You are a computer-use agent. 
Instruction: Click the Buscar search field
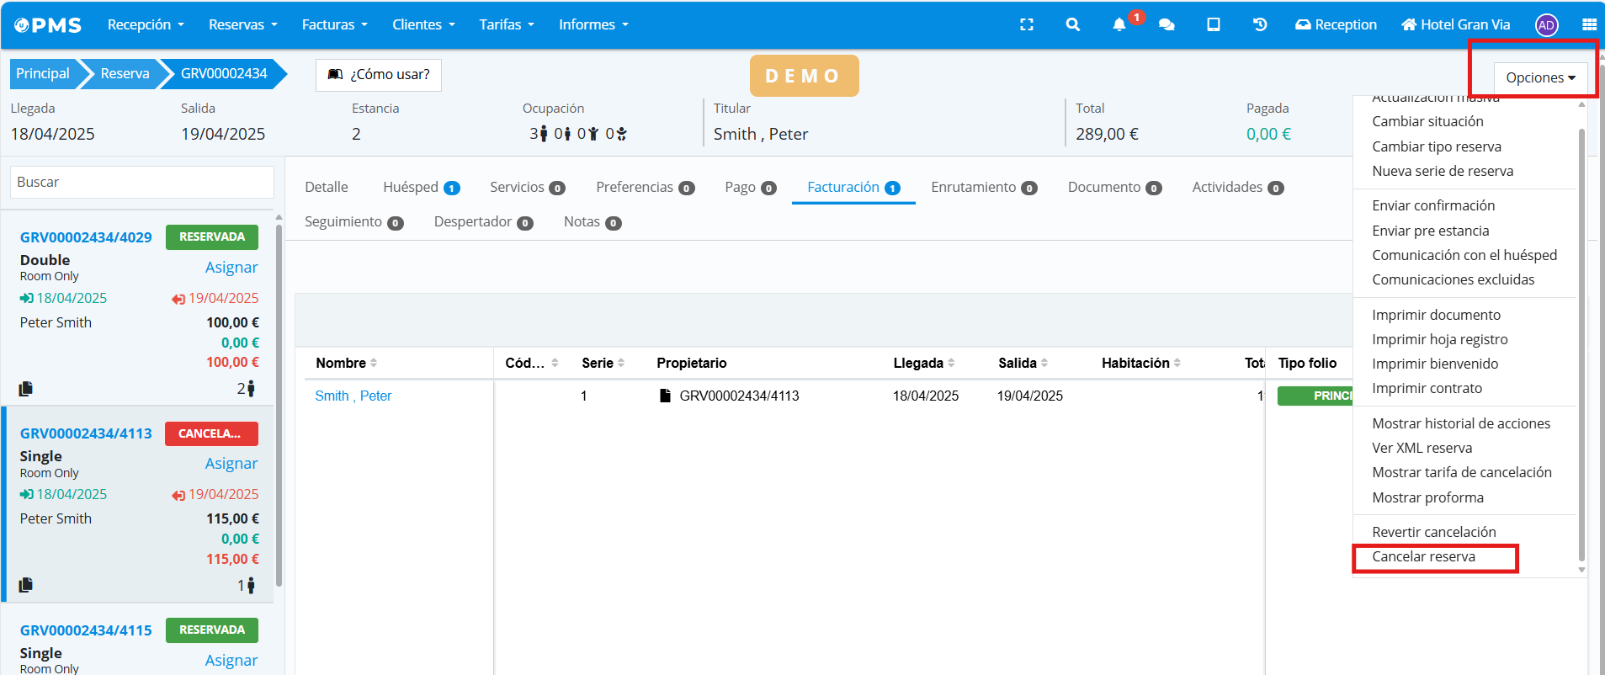point(141,182)
